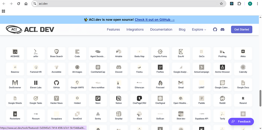
Task: Select the Discord integration card
Action: click(119, 69)
